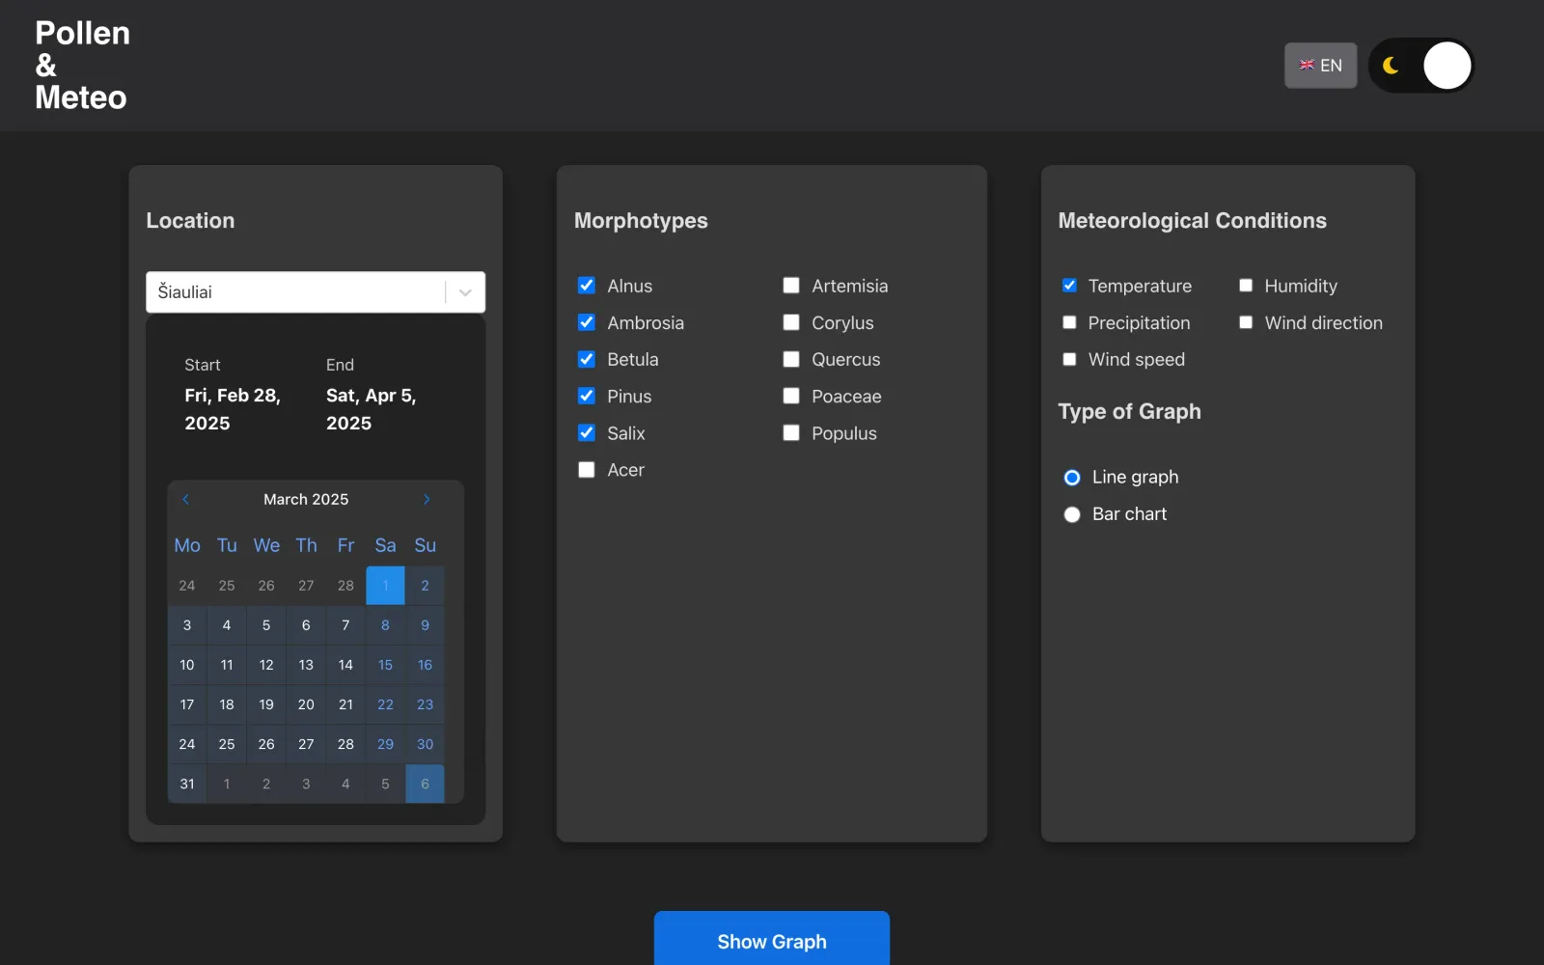Image resolution: width=1544 pixels, height=965 pixels.
Task: Toggle the dark mode switch
Action: [x=1420, y=66]
